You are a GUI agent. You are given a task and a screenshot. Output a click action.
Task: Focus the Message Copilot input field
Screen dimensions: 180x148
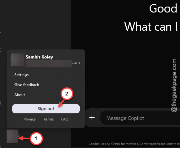point(140,118)
